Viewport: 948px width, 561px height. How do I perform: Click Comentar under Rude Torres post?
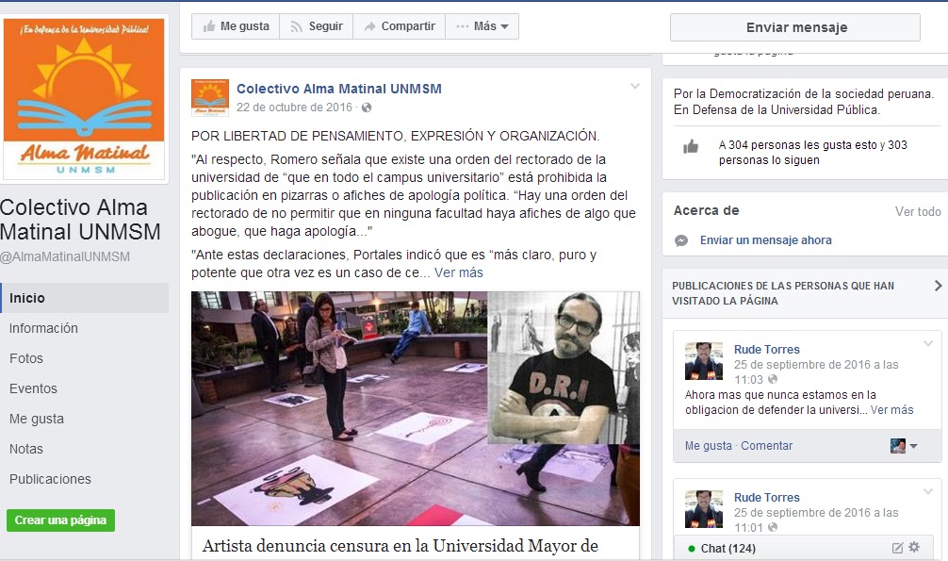pos(767,446)
